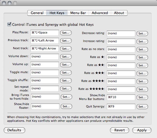Set hot key for Bring iTunes to front/hide
The height and width of the screenshot is (138, 157).
[66, 97]
